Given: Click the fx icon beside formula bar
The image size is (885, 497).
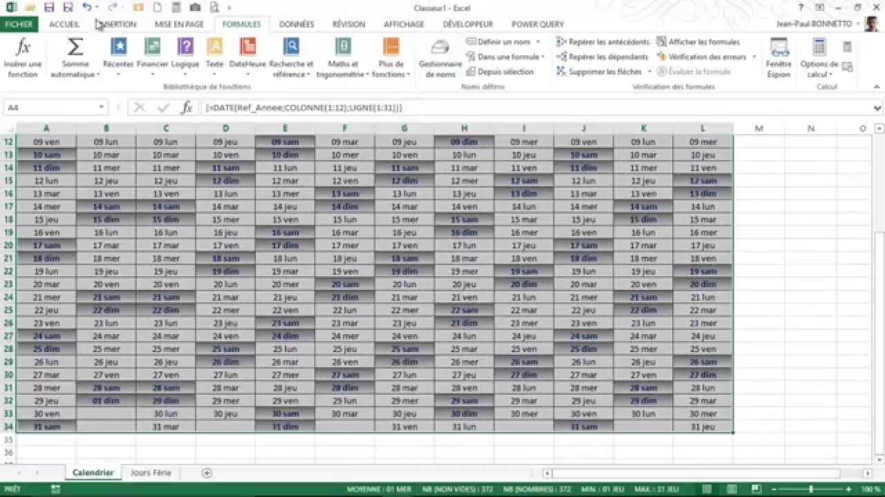Looking at the screenshot, I should tap(187, 108).
